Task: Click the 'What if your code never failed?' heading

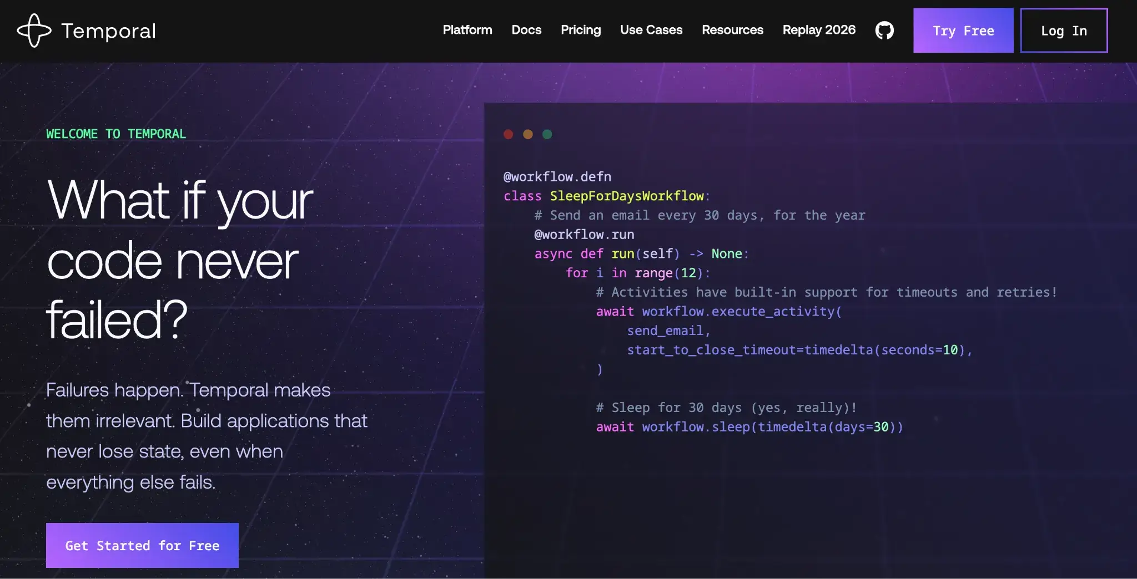Action: (180, 260)
